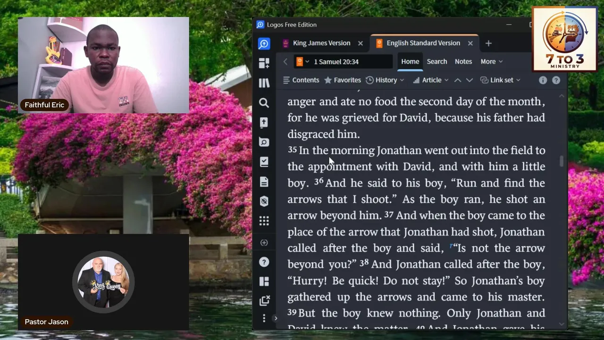Open the Library books icon in sidebar
The height and width of the screenshot is (340, 604).
(264, 83)
